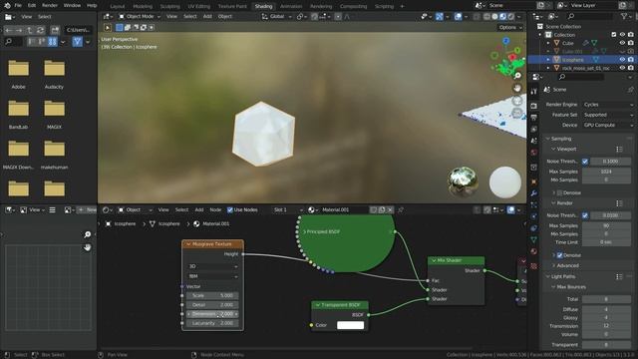The width and height of the screenshot is (638, 359).
Task: Open the Node menu in node editor
Action: 215,210
